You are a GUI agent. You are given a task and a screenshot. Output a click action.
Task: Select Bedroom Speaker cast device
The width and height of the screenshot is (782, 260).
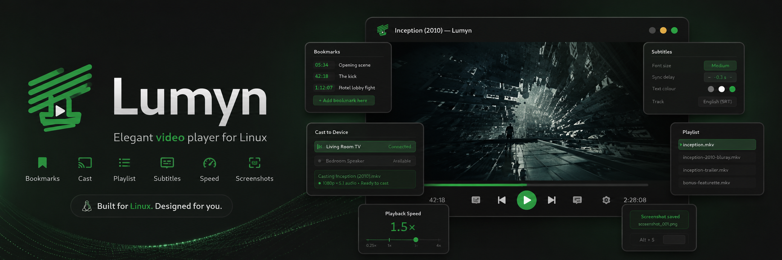click(365, 161)
